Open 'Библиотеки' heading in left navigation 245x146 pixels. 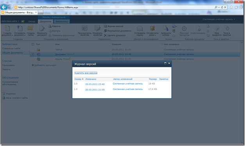(x=10, y=44)
